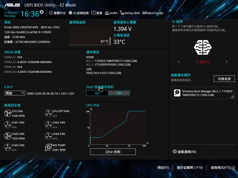Open 搜尋 search option

pyautogui.click(x=97, y=13)
